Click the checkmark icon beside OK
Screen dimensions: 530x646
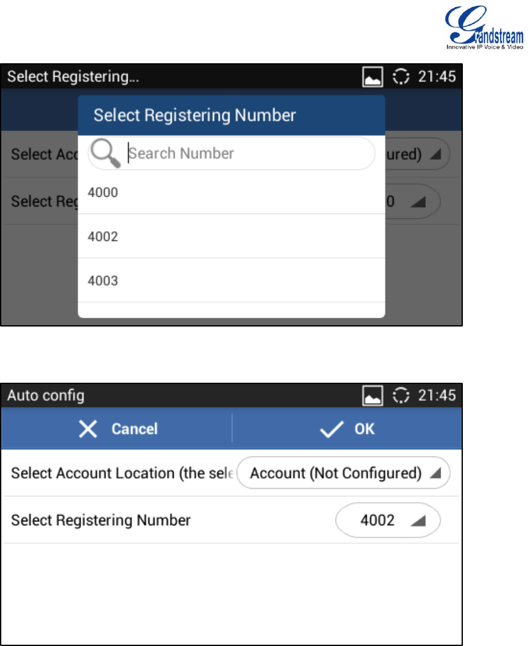332,429
